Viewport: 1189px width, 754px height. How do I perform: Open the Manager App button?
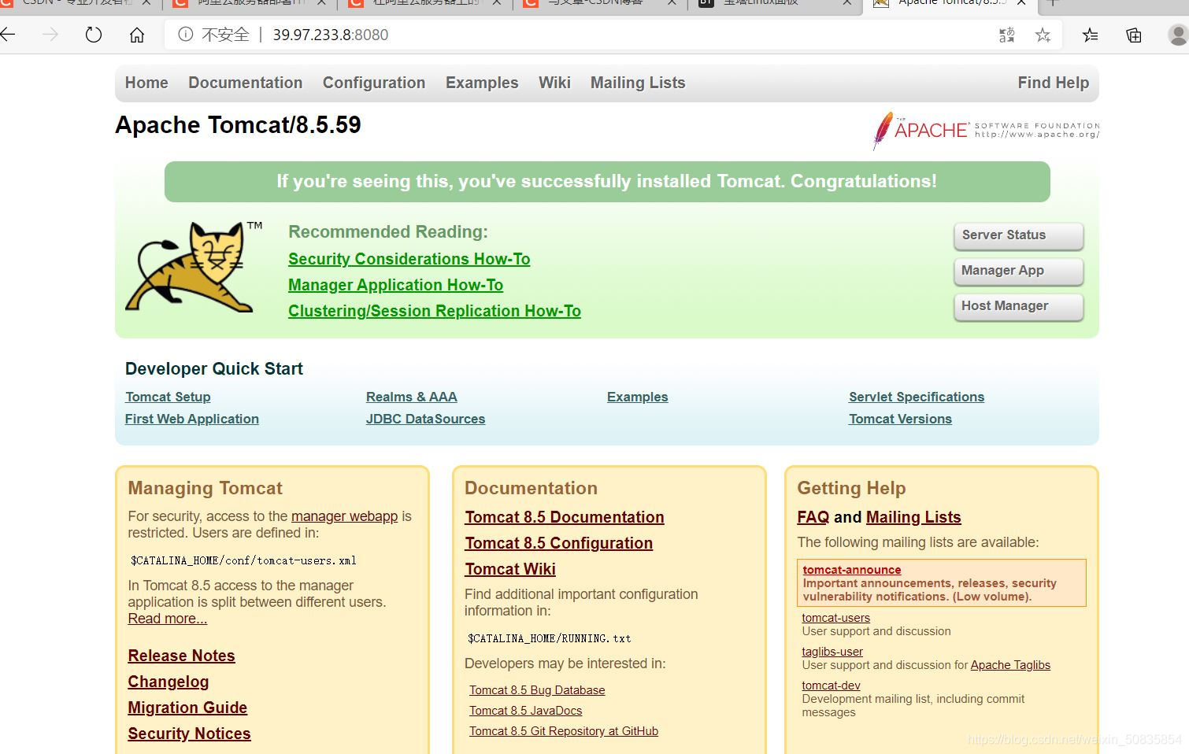point(1018,271)
